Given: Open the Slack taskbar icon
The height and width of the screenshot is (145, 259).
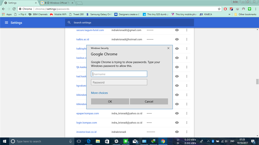Looking at the screenshot, I should pos(116,141).
